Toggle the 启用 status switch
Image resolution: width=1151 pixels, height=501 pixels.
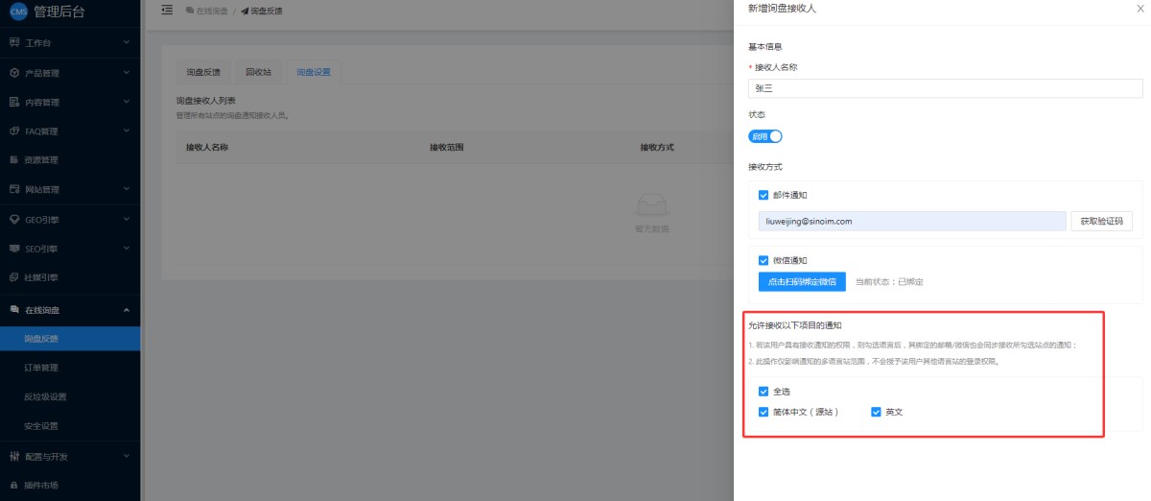(x=765, y=136)
